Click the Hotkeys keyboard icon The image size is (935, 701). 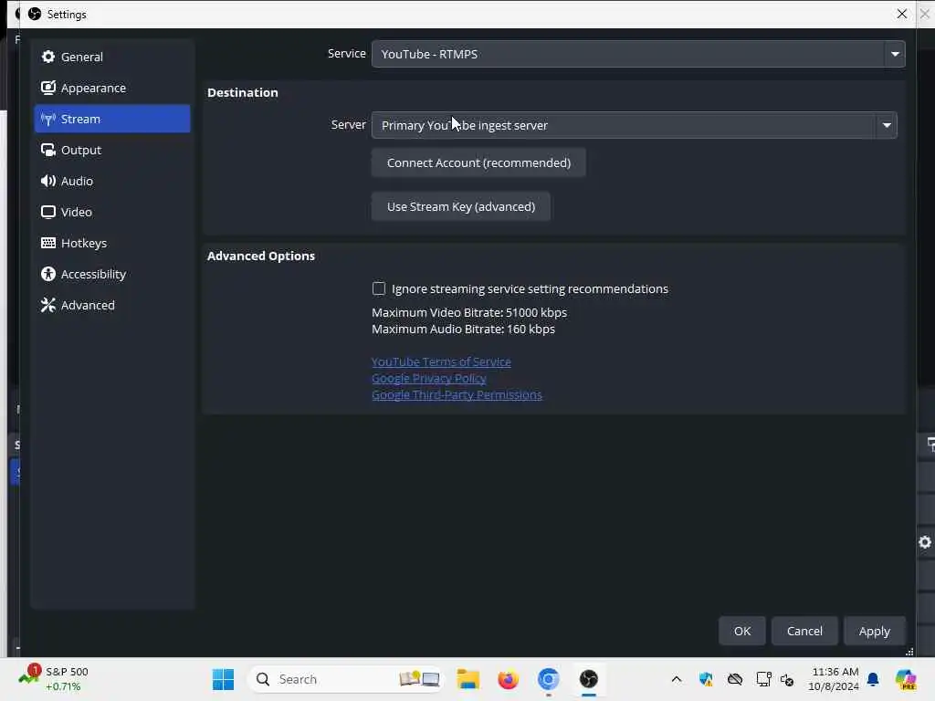48,243
